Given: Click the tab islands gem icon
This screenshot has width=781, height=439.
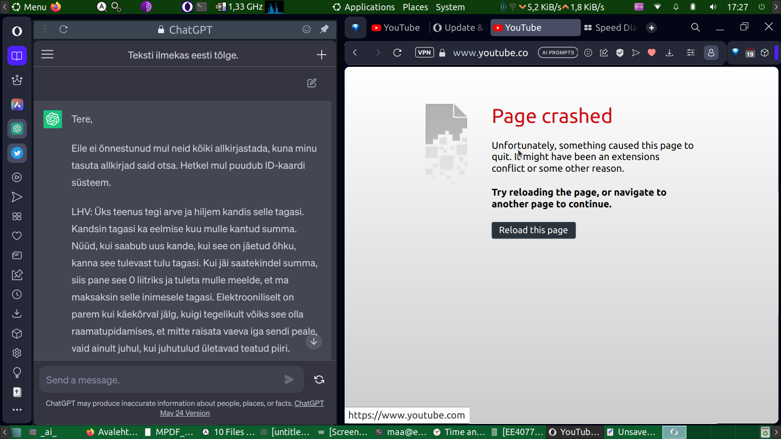Looking at the screenshot, I should pos(356,28).
